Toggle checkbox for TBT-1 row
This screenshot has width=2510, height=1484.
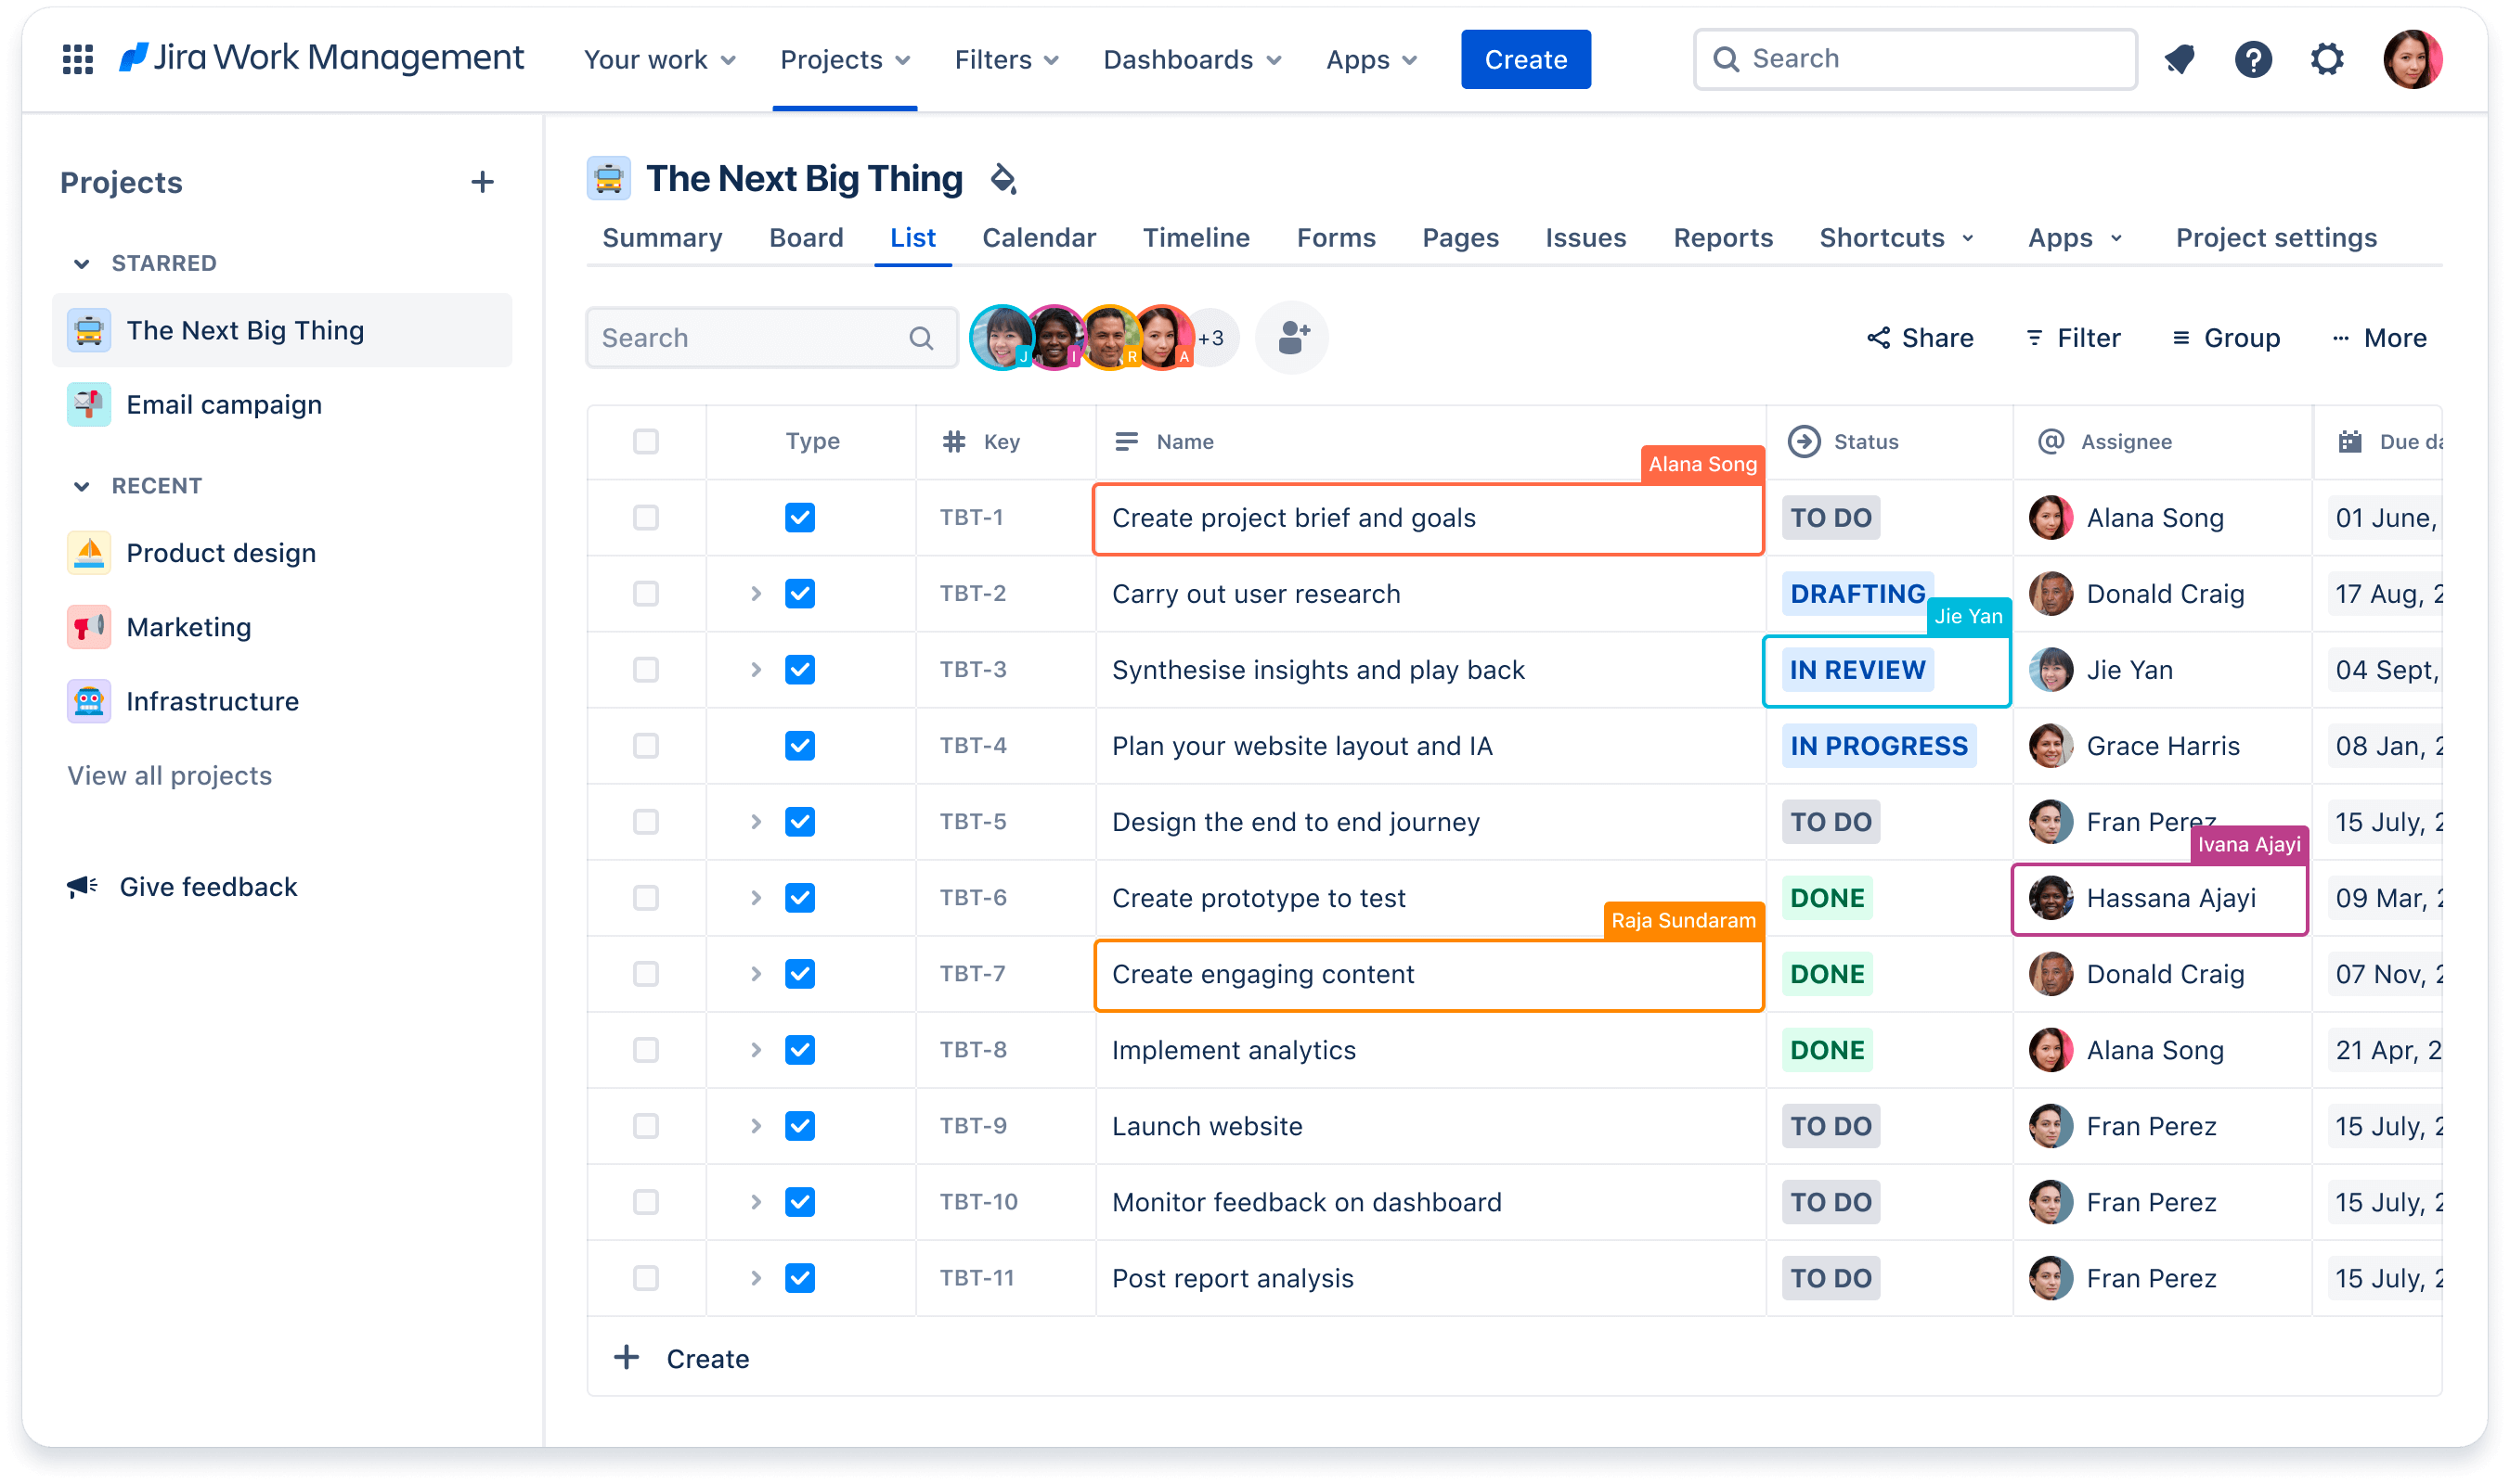click(647, 518)
